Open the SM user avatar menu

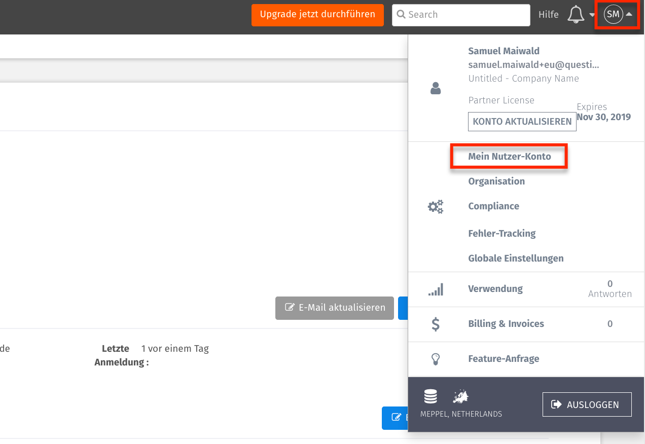pos(613,14)
